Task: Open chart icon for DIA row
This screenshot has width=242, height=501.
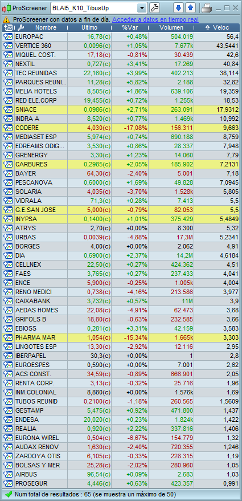Action: 7,255
